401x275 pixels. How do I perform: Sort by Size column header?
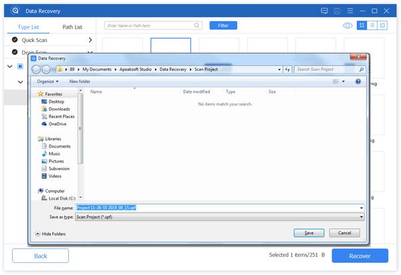coord(272,91)
